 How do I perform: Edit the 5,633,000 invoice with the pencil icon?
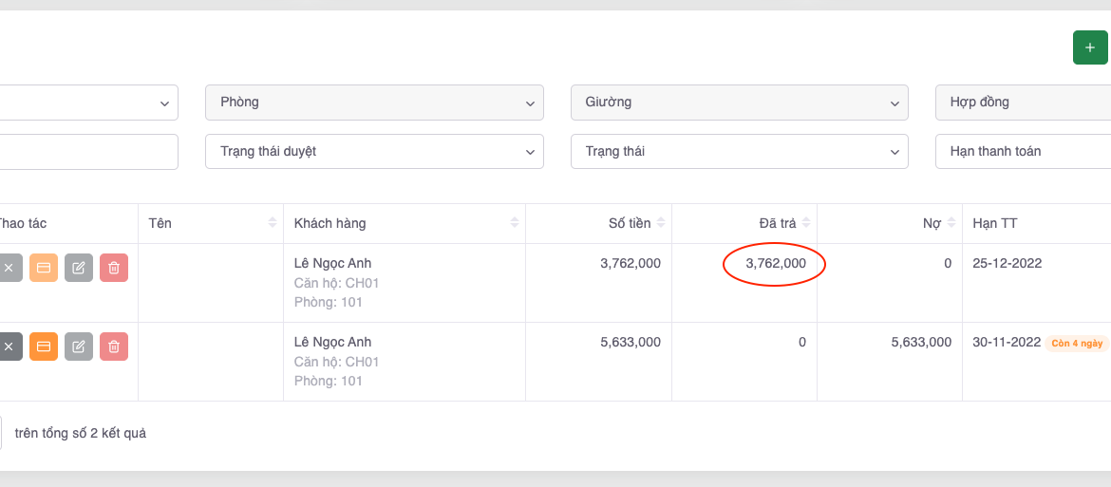79,347
